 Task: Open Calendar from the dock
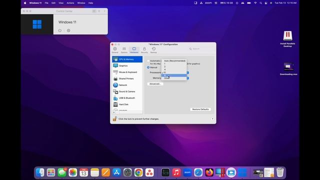(83, 172)
